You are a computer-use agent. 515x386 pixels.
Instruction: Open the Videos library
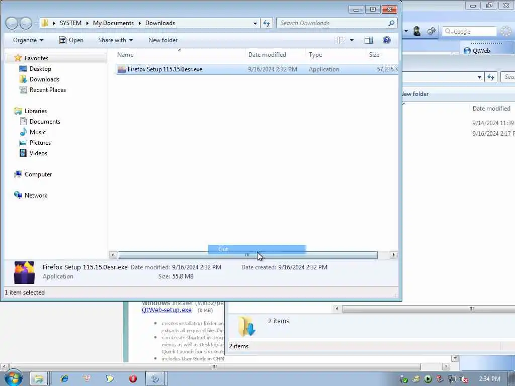point(38,153)
